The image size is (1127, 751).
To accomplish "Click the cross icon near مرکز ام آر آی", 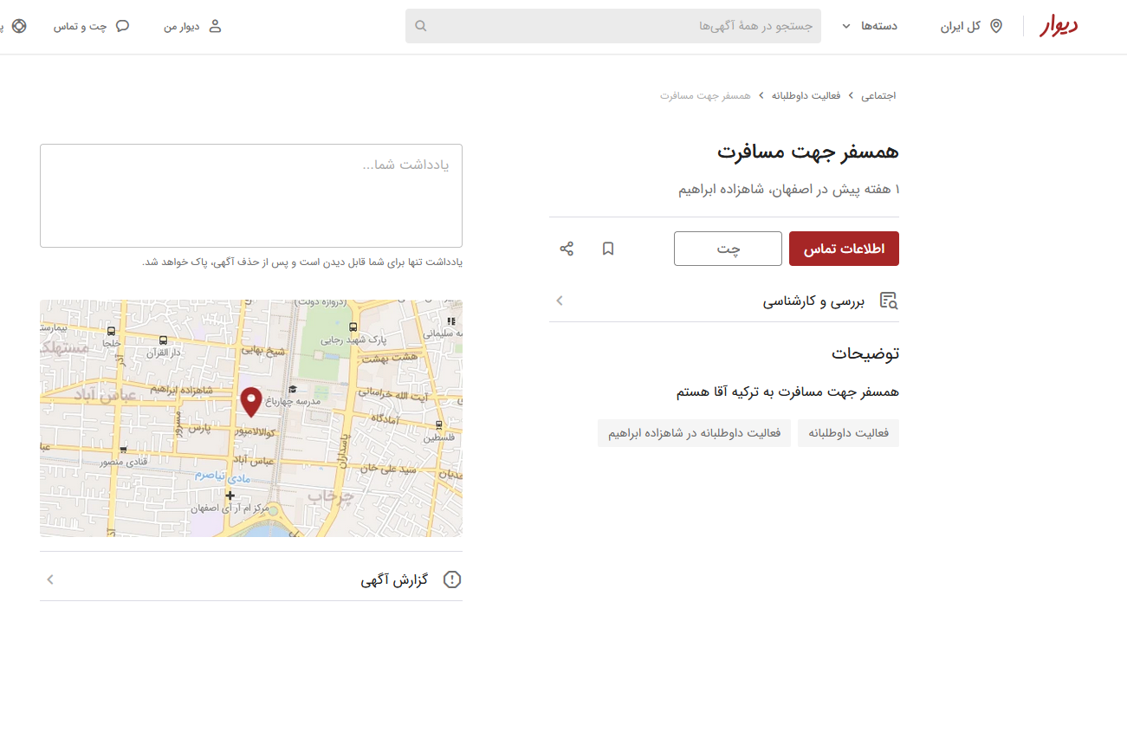I will [230, 495].
